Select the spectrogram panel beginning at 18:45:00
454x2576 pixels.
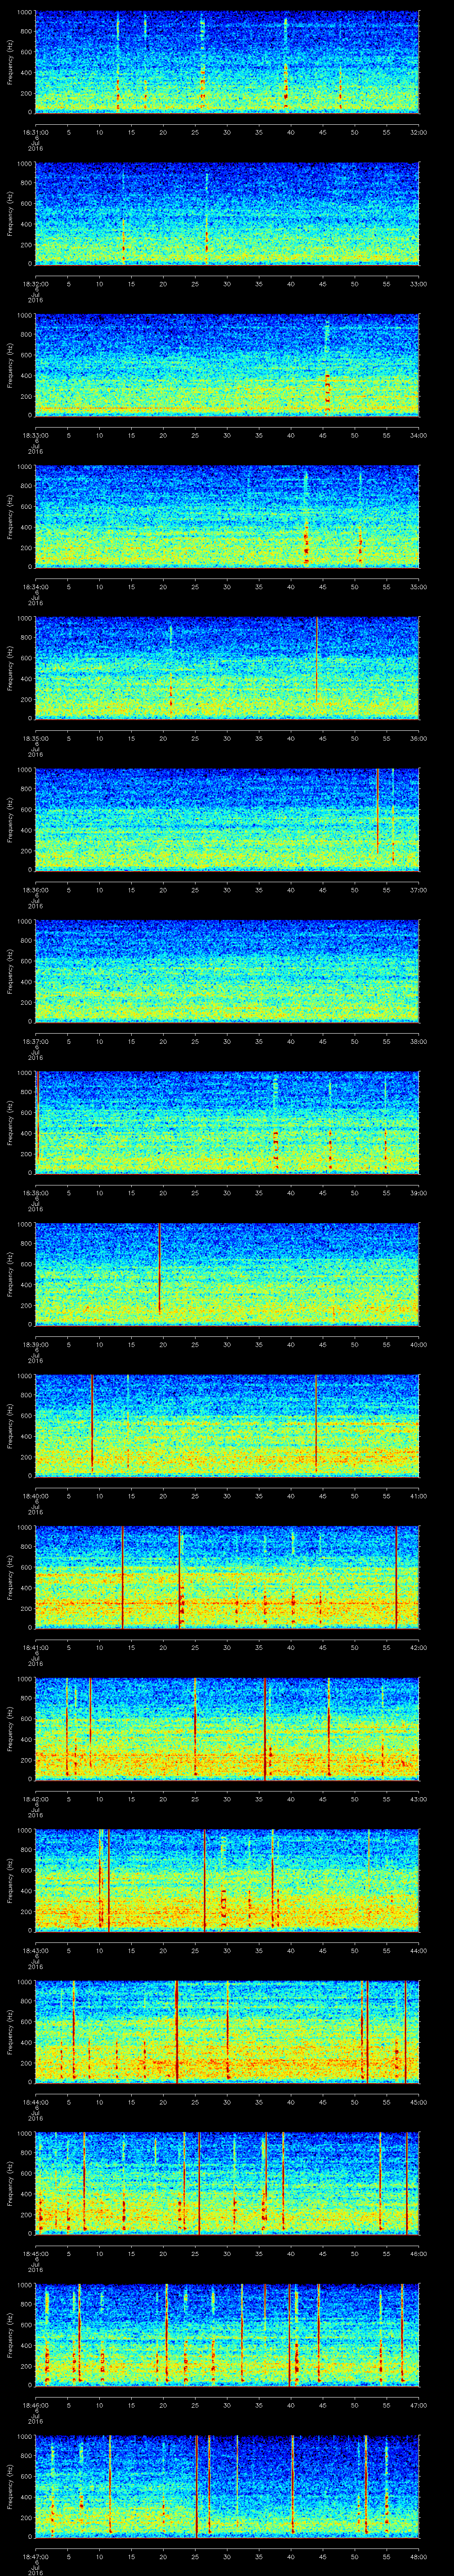pyautogui.click(x=227, y=2183)
